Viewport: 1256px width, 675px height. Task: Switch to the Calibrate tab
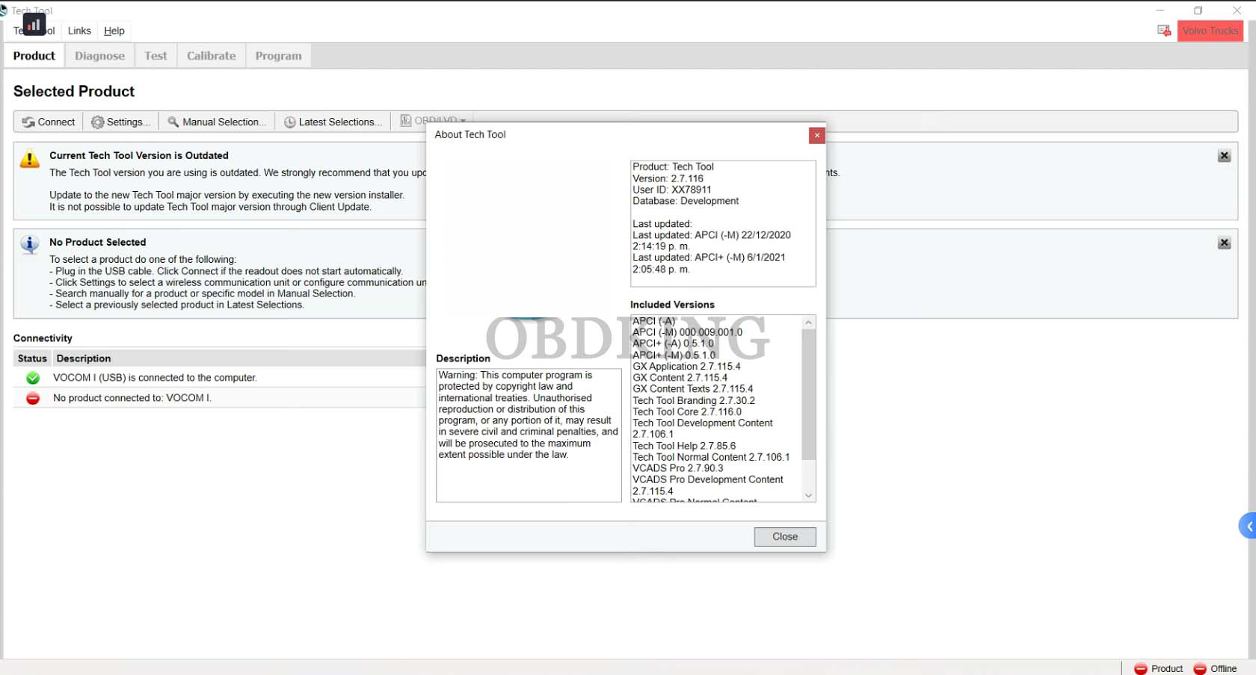[211, 56]
